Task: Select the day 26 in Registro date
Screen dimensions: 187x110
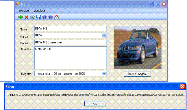Action: tap(55, 74)
